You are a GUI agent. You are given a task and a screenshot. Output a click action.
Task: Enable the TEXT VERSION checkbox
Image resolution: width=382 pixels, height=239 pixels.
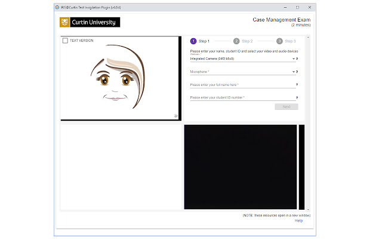65,41
